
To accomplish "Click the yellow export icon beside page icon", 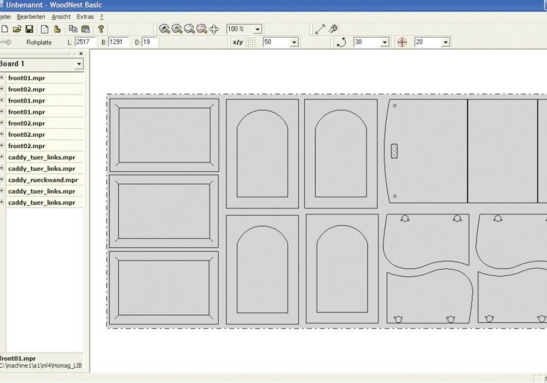I will (57, 29).
